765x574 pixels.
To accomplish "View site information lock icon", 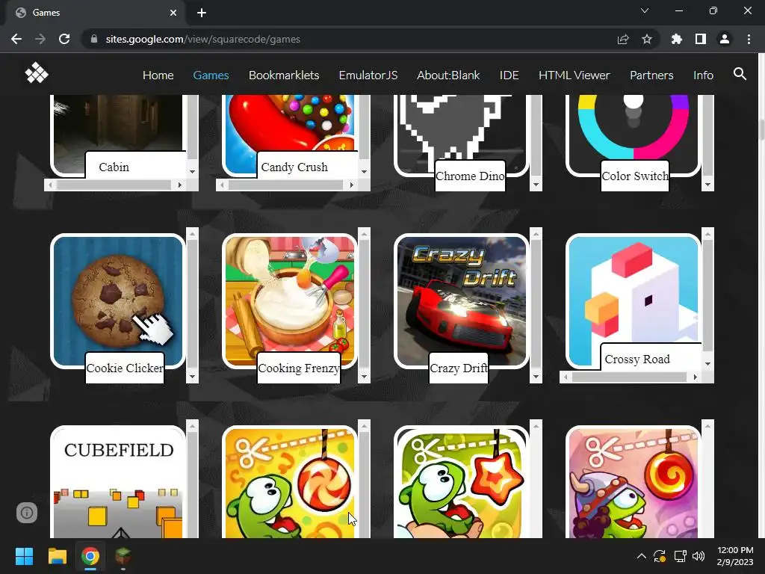I will coord(93,39).
